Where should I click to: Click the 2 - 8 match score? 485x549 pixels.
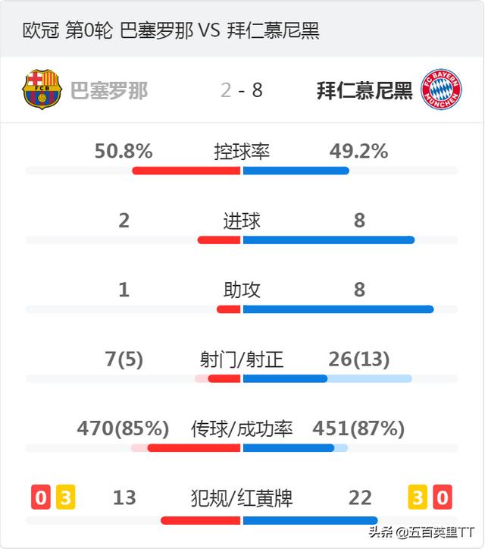(242, 90)
